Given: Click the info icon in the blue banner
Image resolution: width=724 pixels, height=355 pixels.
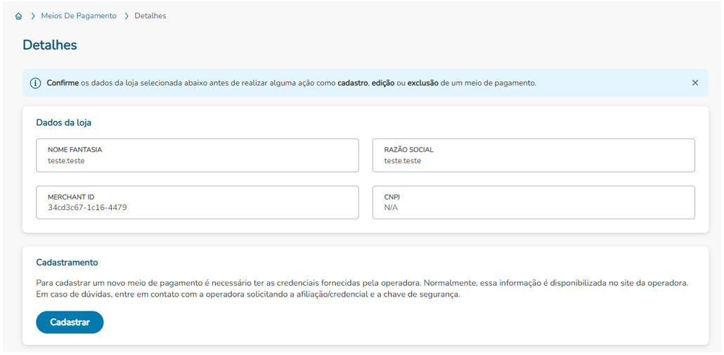Looking at the screenshot, I should tap(36, 83).
